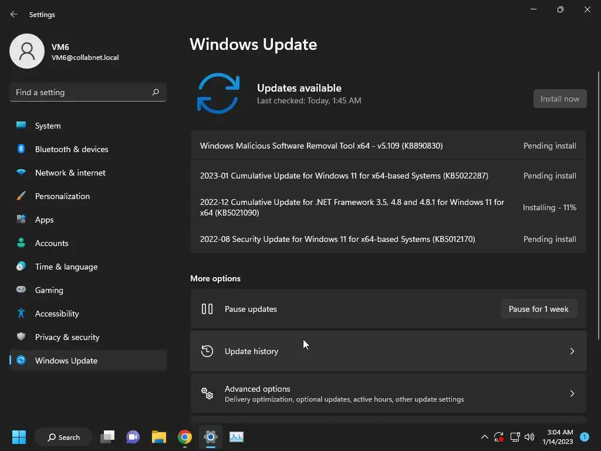Image resolution: width=601 pixels, height=451 pixels.
Task: Click the large blue update sync icon
Action: (218, 93)
